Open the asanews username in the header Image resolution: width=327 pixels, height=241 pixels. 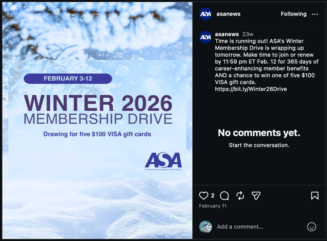[228, 14]
